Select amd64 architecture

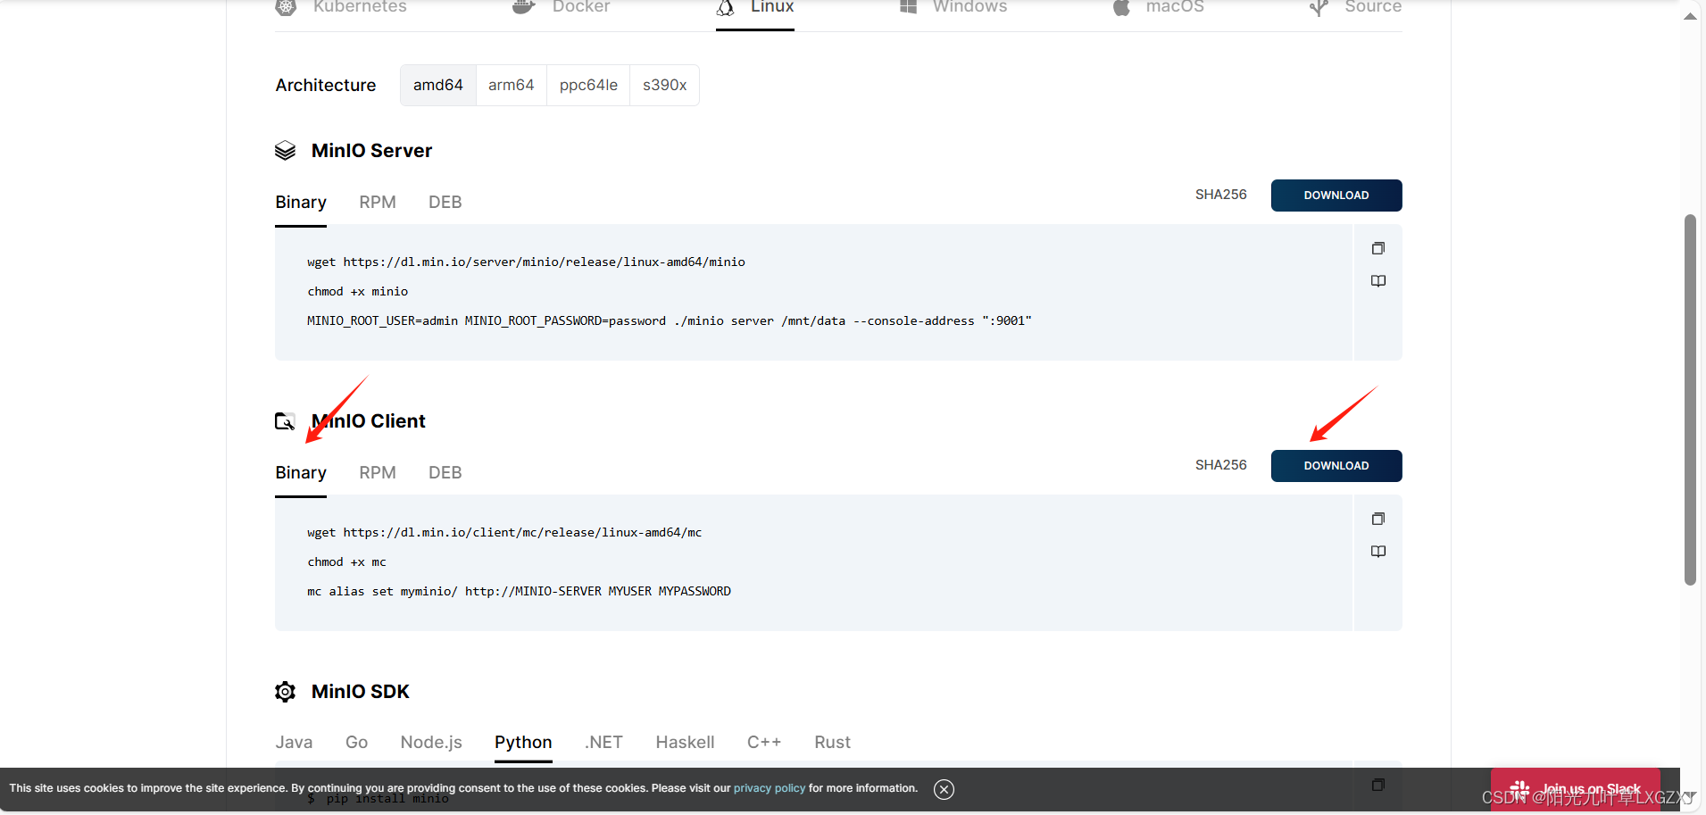pos(438,85)
